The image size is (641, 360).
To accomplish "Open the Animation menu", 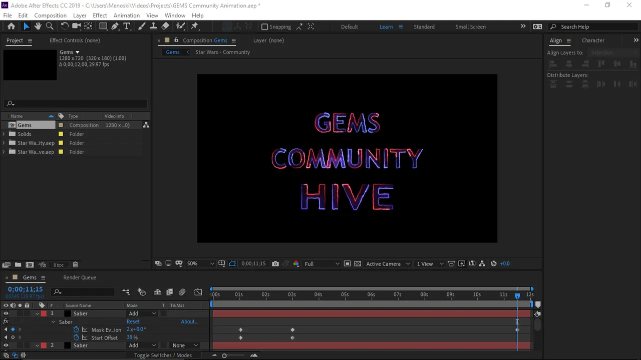I will point(126,15).
